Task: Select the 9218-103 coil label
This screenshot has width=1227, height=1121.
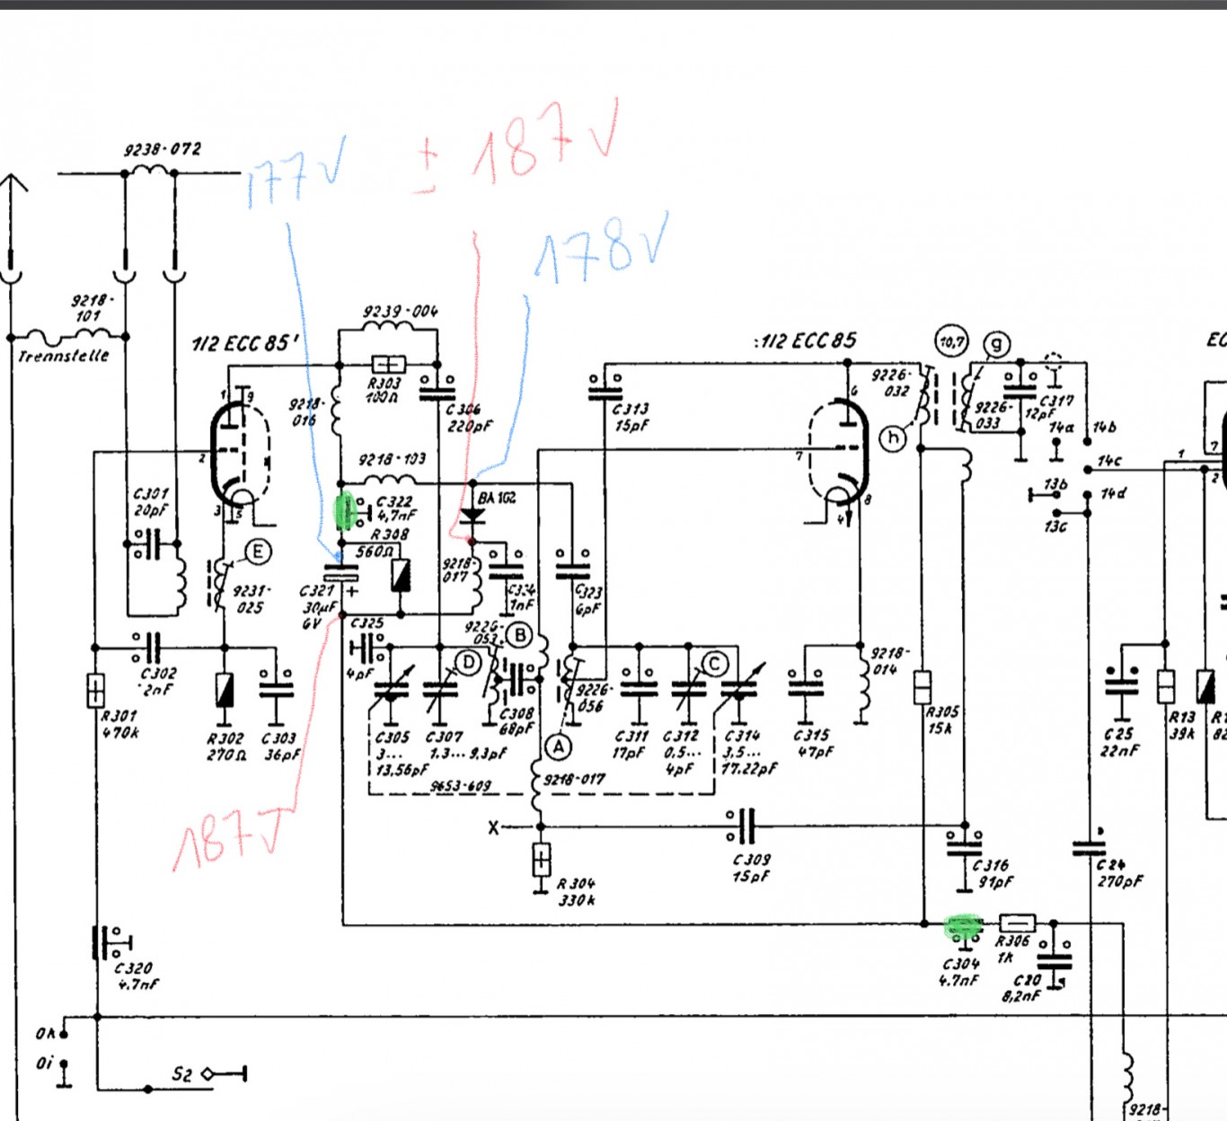Action: coord(392,459)
